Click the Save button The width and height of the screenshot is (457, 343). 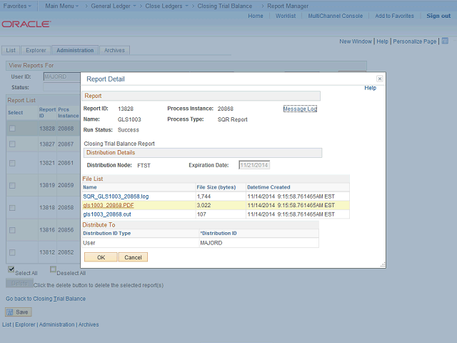[x=19, y=312]
